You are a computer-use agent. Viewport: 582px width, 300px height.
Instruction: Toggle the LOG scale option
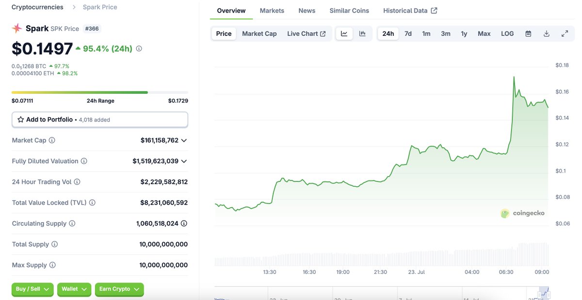507,34
